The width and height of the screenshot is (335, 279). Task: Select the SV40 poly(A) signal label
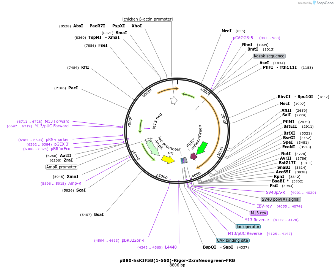point(281,199)
